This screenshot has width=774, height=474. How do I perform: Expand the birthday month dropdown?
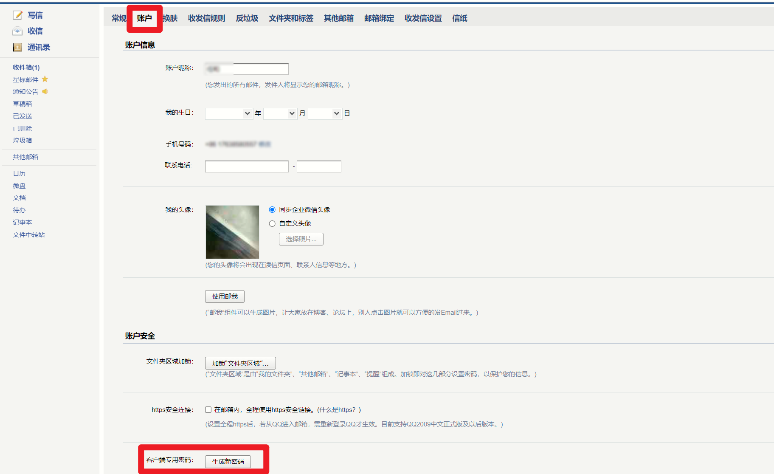pos(280,113)
